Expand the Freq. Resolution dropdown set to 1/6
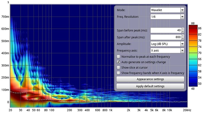 pyautogui.click(x=167, y=17)
